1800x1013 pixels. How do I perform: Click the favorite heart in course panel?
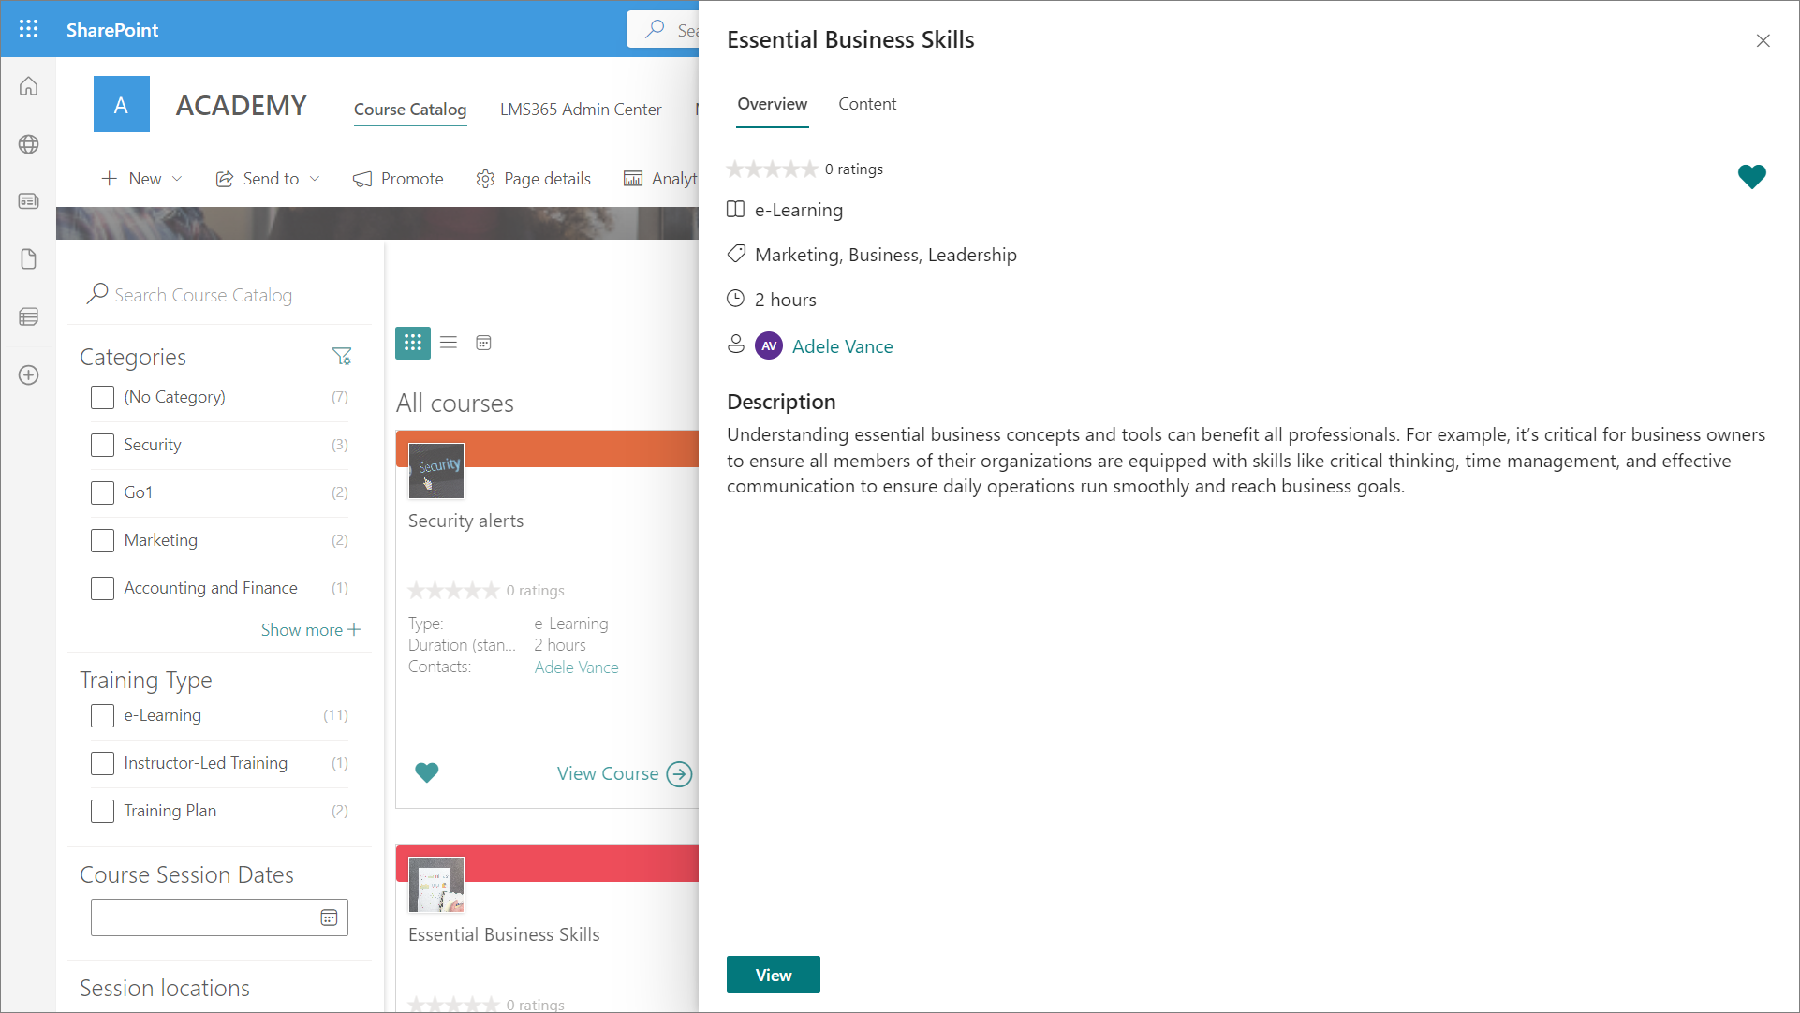[x=1751, y=176]
